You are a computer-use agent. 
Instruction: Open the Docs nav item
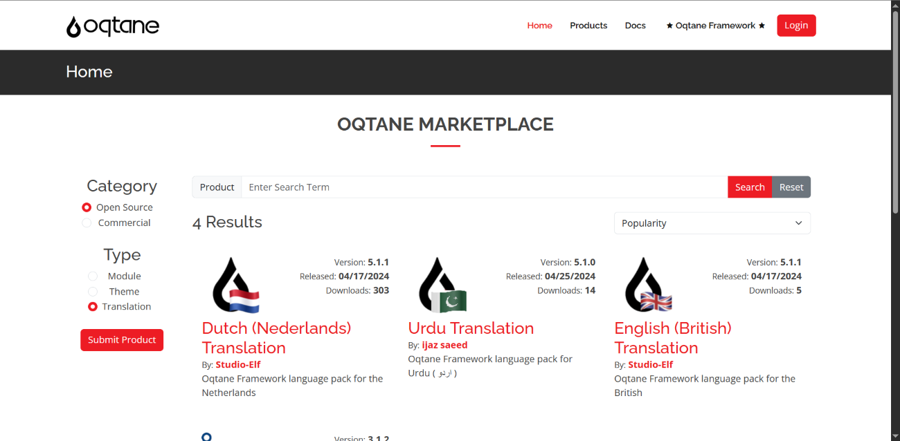point(635,26)
